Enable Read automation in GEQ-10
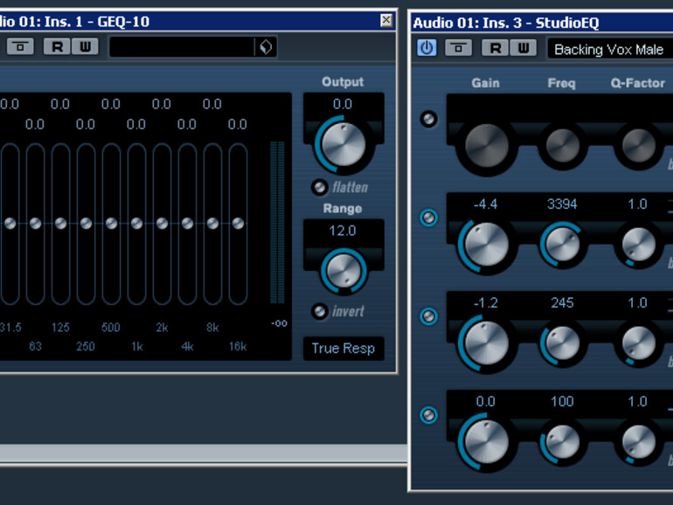 pyautogui.click(x=57, y=46)
